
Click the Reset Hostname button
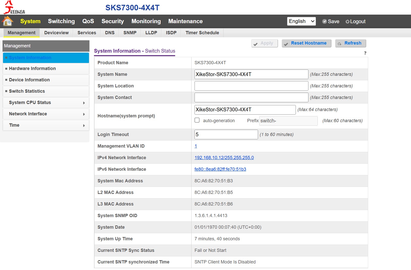point(306,43)
